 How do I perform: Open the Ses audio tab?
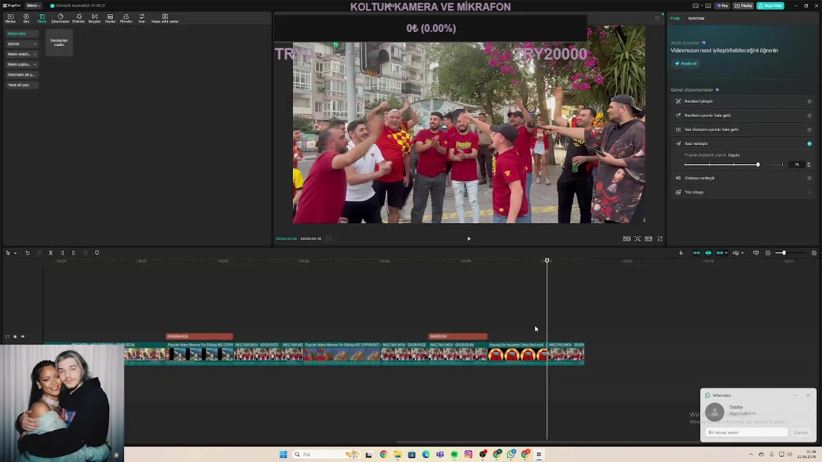point(26,18)
